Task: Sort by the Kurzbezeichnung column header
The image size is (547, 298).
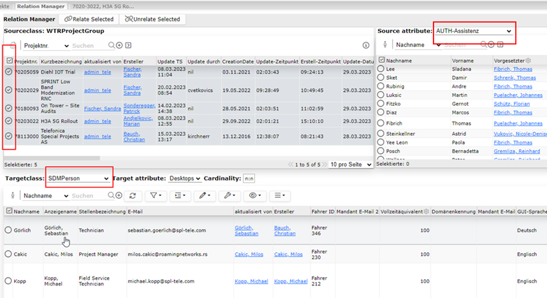Action: [x=62, y=61]
